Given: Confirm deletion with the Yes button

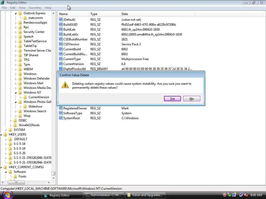Looking at the screenshot, I should tap(172, 99).
